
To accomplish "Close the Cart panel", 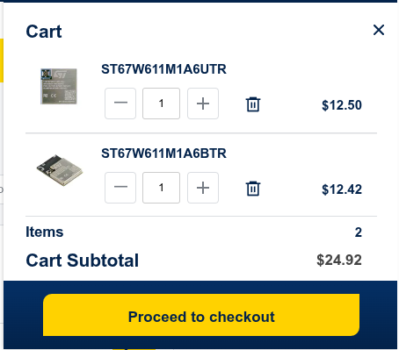I will click(x=379, y=30).
